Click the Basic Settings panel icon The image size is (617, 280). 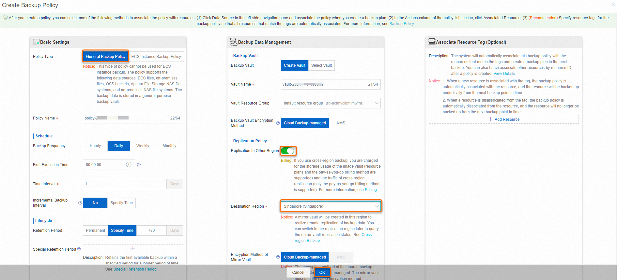(36, 42)
